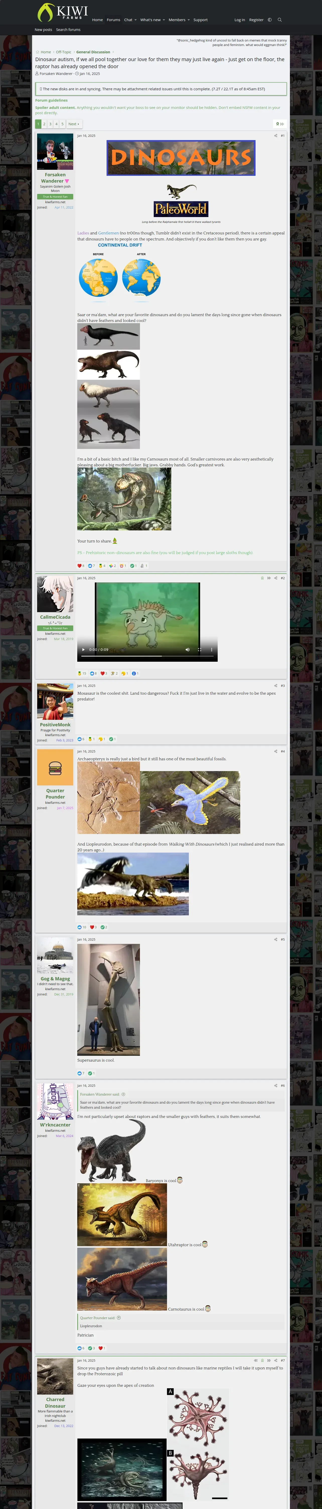This screenshot has height=1509, width=322.
Task: Expand the What's new dropdown arrow
Action: tap(164, 20)
